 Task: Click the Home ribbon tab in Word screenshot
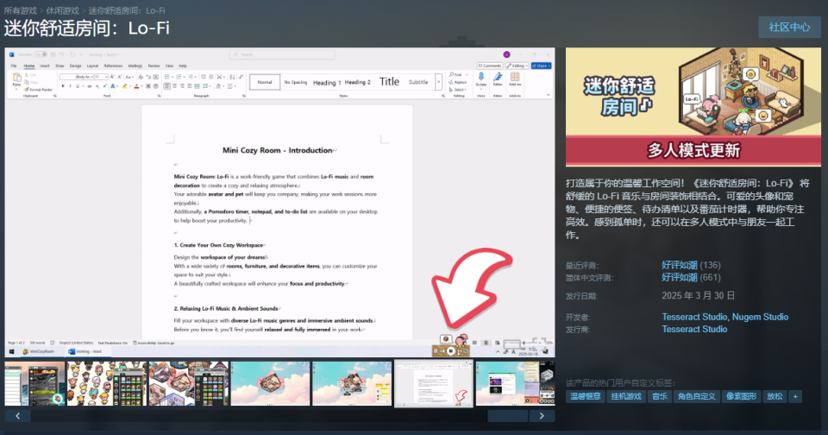click(29, 66)
